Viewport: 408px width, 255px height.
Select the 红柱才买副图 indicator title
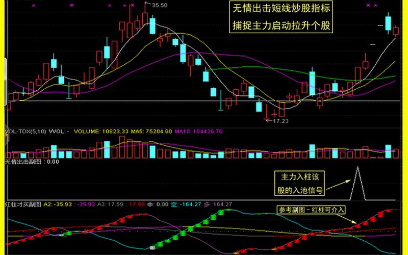23,205
